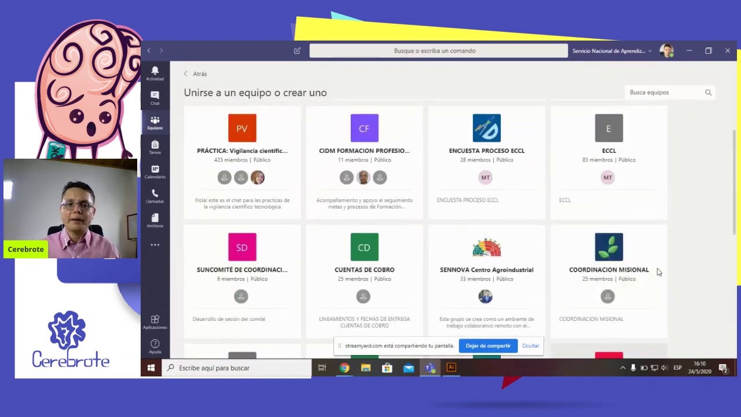Click the Windows search box on taskbar
741x417 pixels.
point(237,368)
